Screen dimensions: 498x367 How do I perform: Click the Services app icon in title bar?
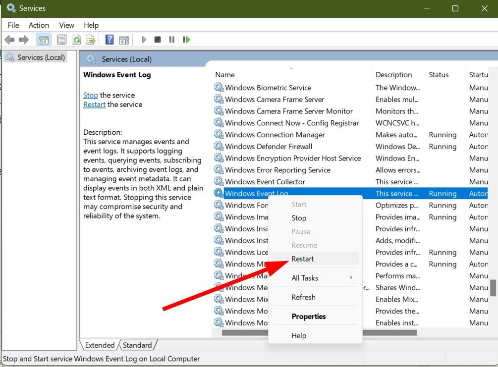(11, 8)
